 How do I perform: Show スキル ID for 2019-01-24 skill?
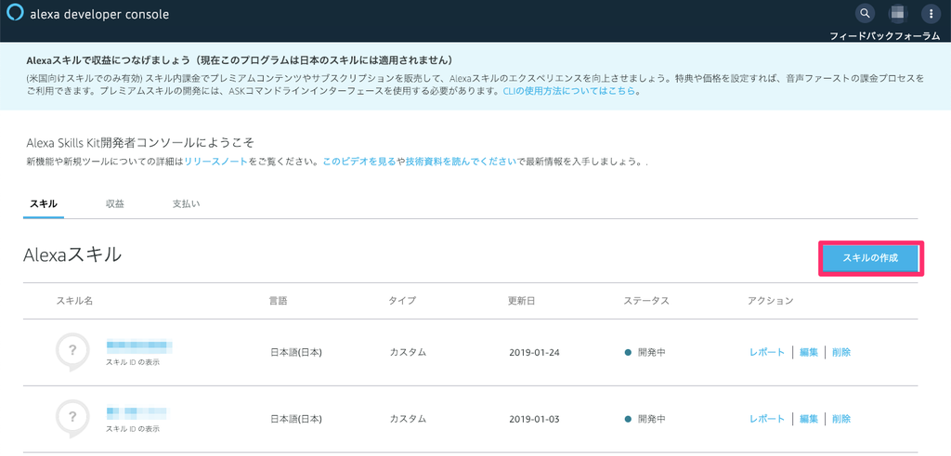132,362
